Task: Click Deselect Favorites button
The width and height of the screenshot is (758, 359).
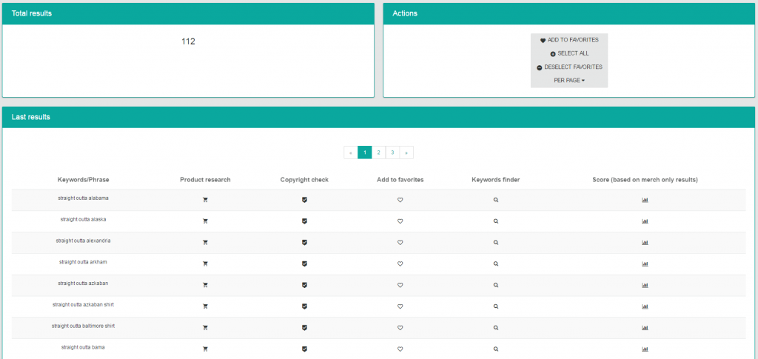Action: [569, 67]
